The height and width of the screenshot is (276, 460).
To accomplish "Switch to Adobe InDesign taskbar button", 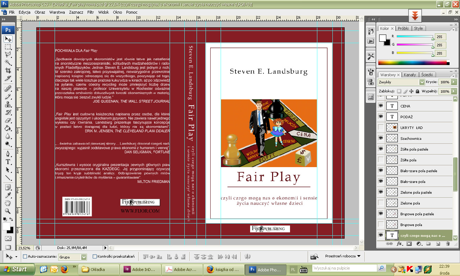I will pyautogui.click(x=141, y=269).
